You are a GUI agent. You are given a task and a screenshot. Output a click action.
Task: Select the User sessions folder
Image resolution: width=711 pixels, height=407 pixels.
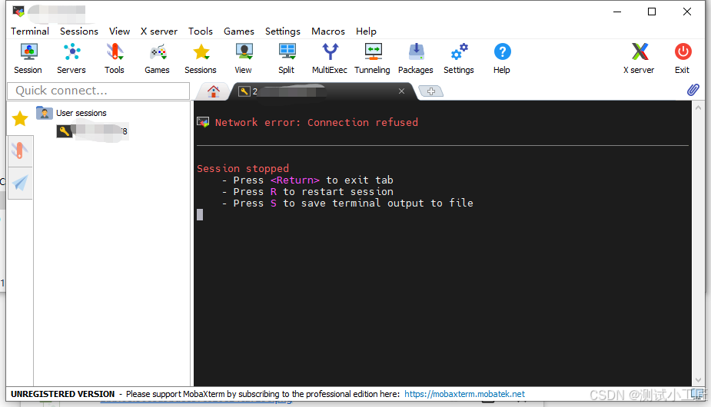pyautogui.click(x=71, y=113)
